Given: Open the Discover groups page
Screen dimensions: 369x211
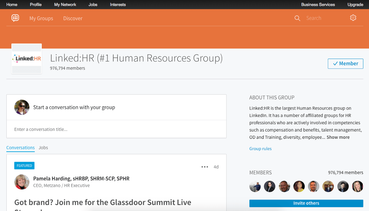Looking at the screenshot, I should 73,18.
